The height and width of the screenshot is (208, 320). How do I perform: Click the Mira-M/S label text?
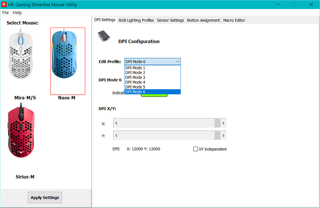pos(25,98)
